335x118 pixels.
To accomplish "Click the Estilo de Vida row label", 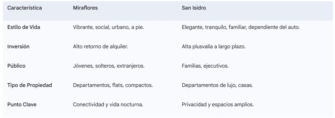I will click(x=24, y=27).
